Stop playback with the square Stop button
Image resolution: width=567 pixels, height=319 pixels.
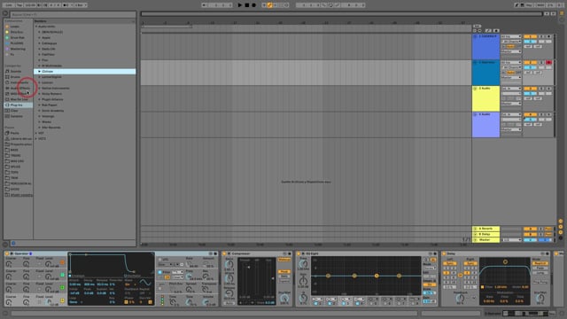[x=247, y=5]
